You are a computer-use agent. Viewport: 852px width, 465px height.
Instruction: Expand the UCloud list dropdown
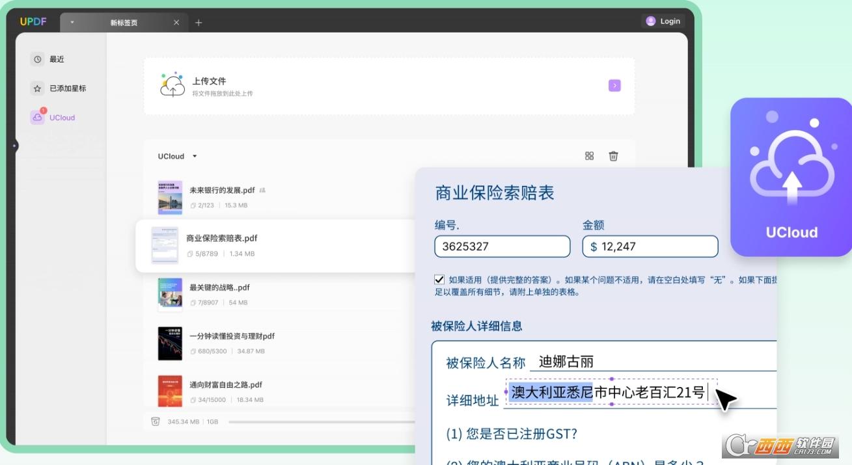click(195, 156)
